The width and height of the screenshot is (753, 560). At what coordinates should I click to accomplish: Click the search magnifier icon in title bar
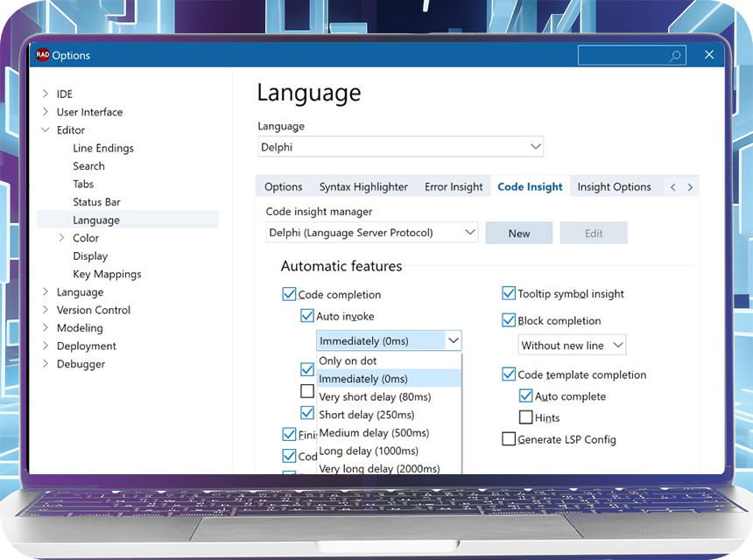tap(675, 56)
